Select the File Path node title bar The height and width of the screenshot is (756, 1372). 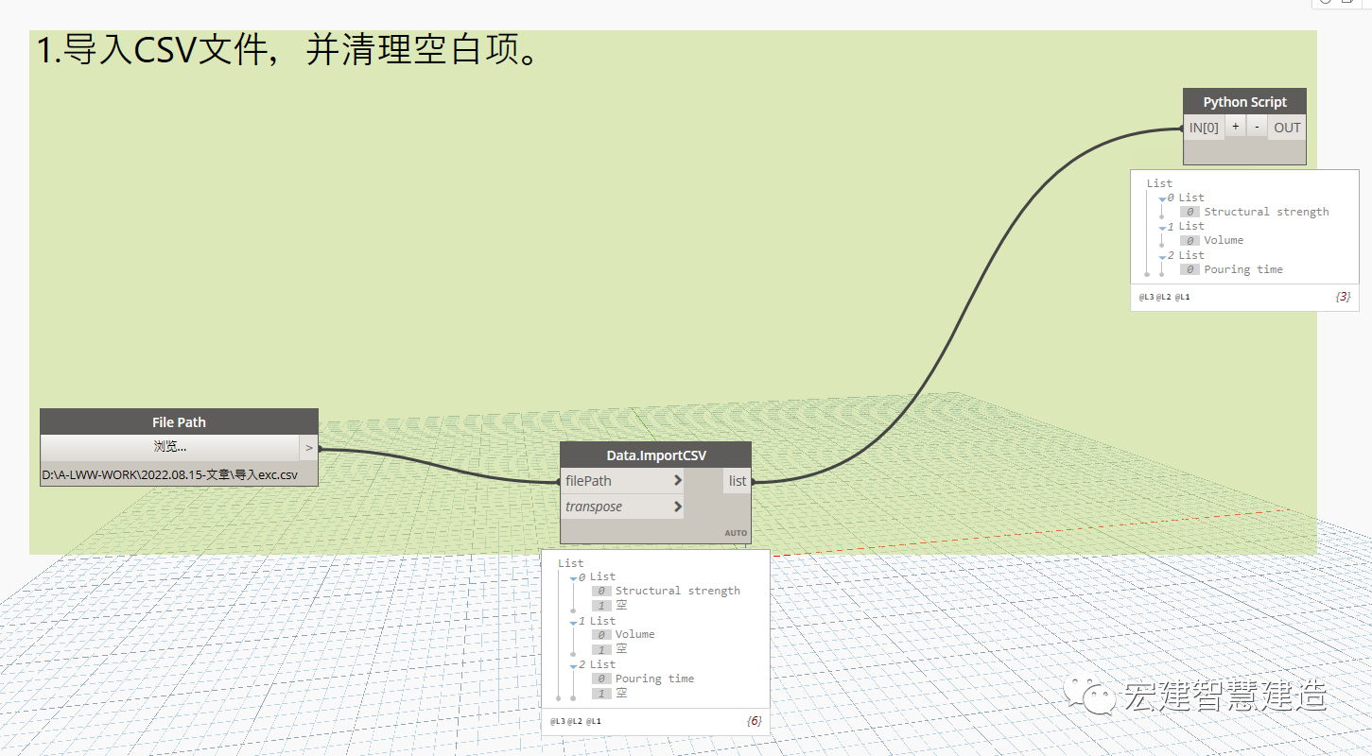[x=179, y=422]
